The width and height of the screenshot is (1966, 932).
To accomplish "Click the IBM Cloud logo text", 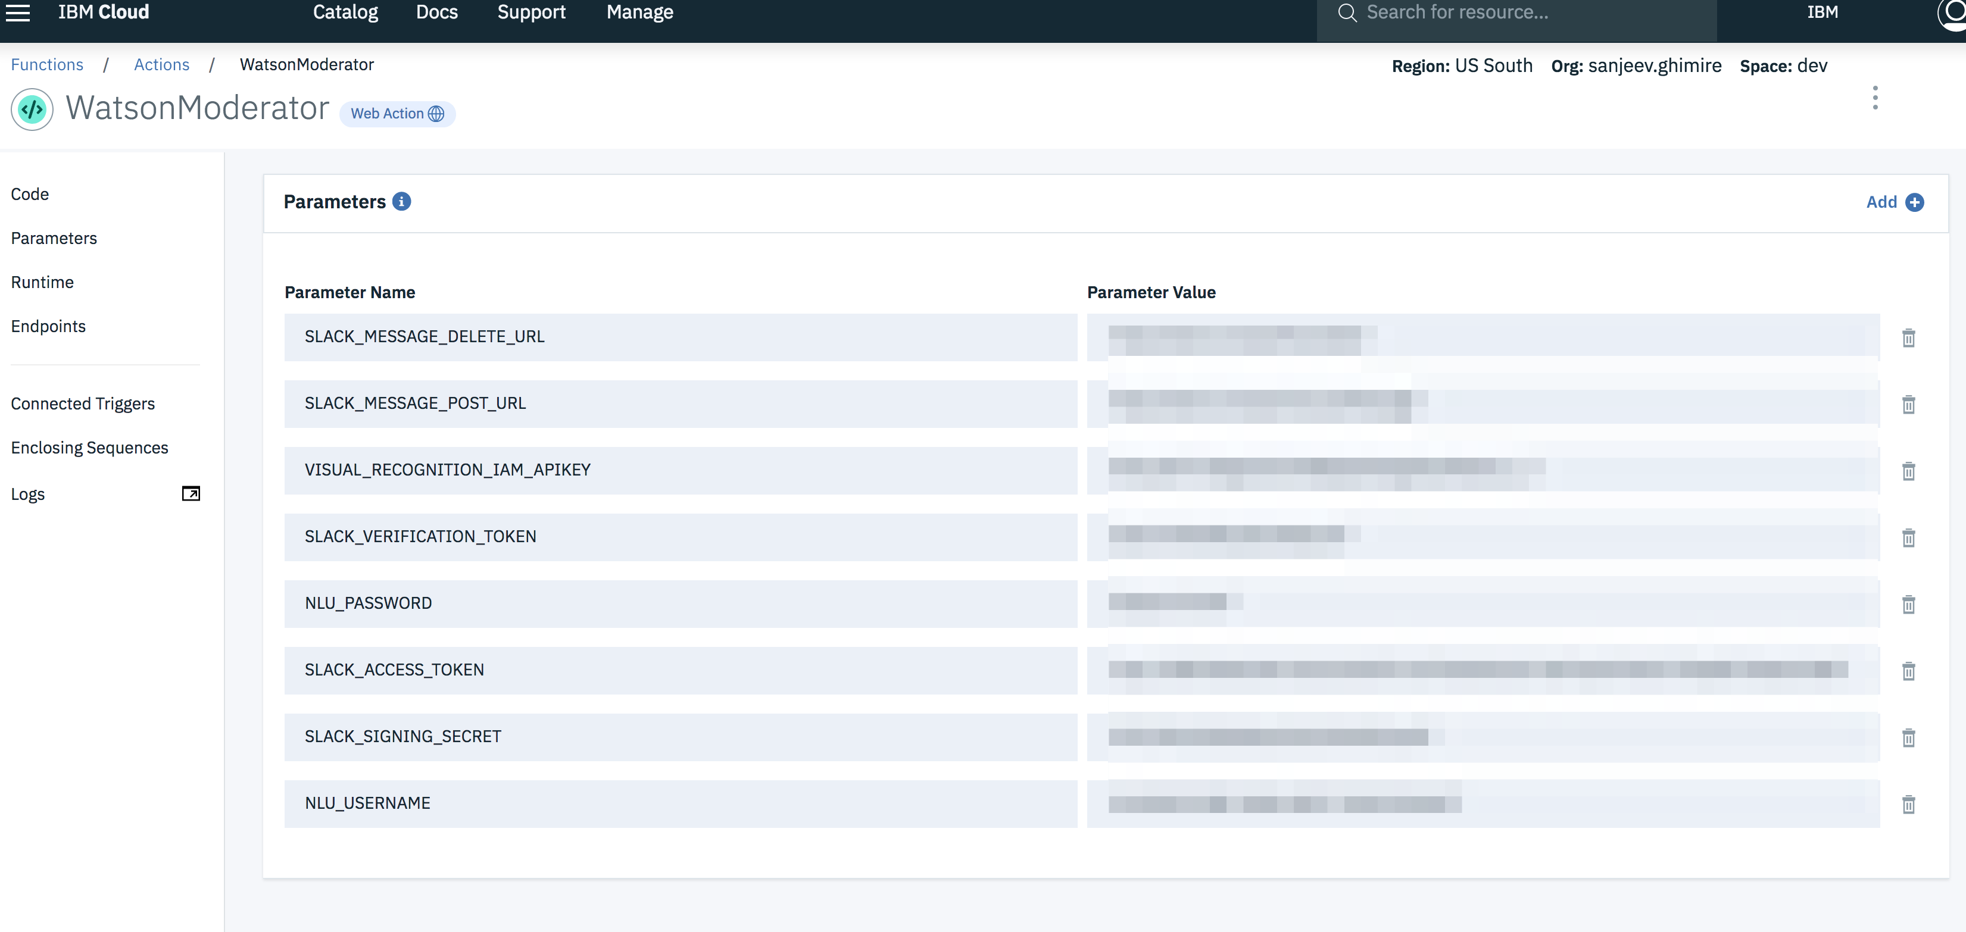I will [x=104, y=12].
